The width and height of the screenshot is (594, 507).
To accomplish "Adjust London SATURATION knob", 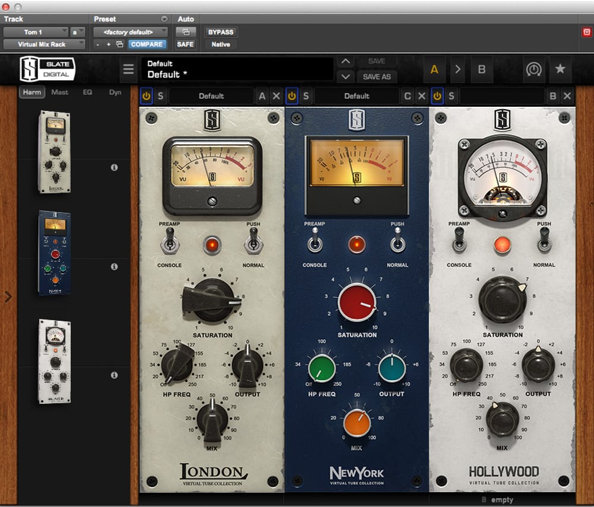I will pyautogui.click(x=211, y=300).
